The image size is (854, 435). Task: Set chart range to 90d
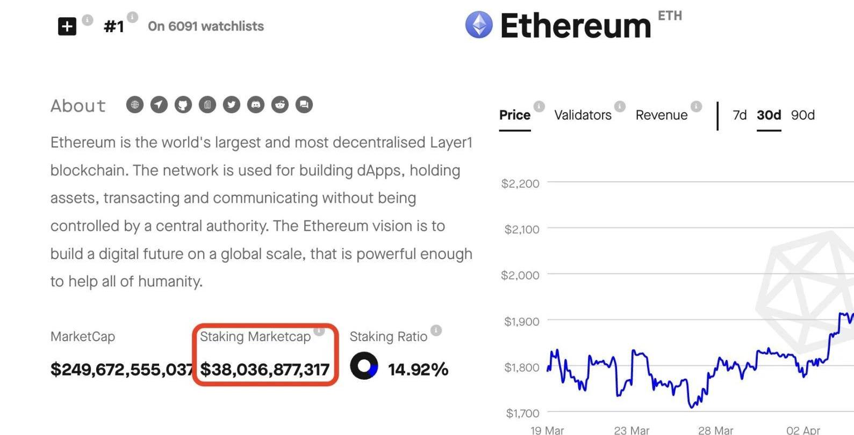pos(802,115)
